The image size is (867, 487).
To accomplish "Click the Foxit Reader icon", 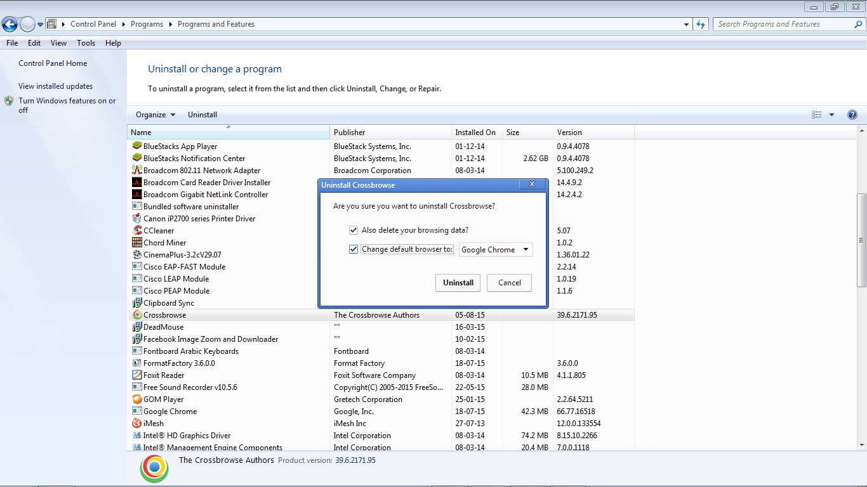I will click(x=137, y=375).
